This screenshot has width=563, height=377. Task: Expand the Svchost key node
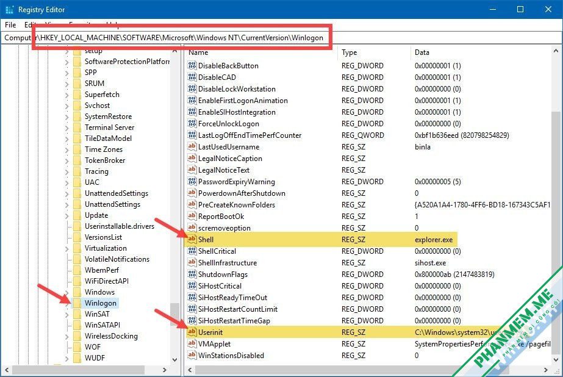[x=66, y=106]
